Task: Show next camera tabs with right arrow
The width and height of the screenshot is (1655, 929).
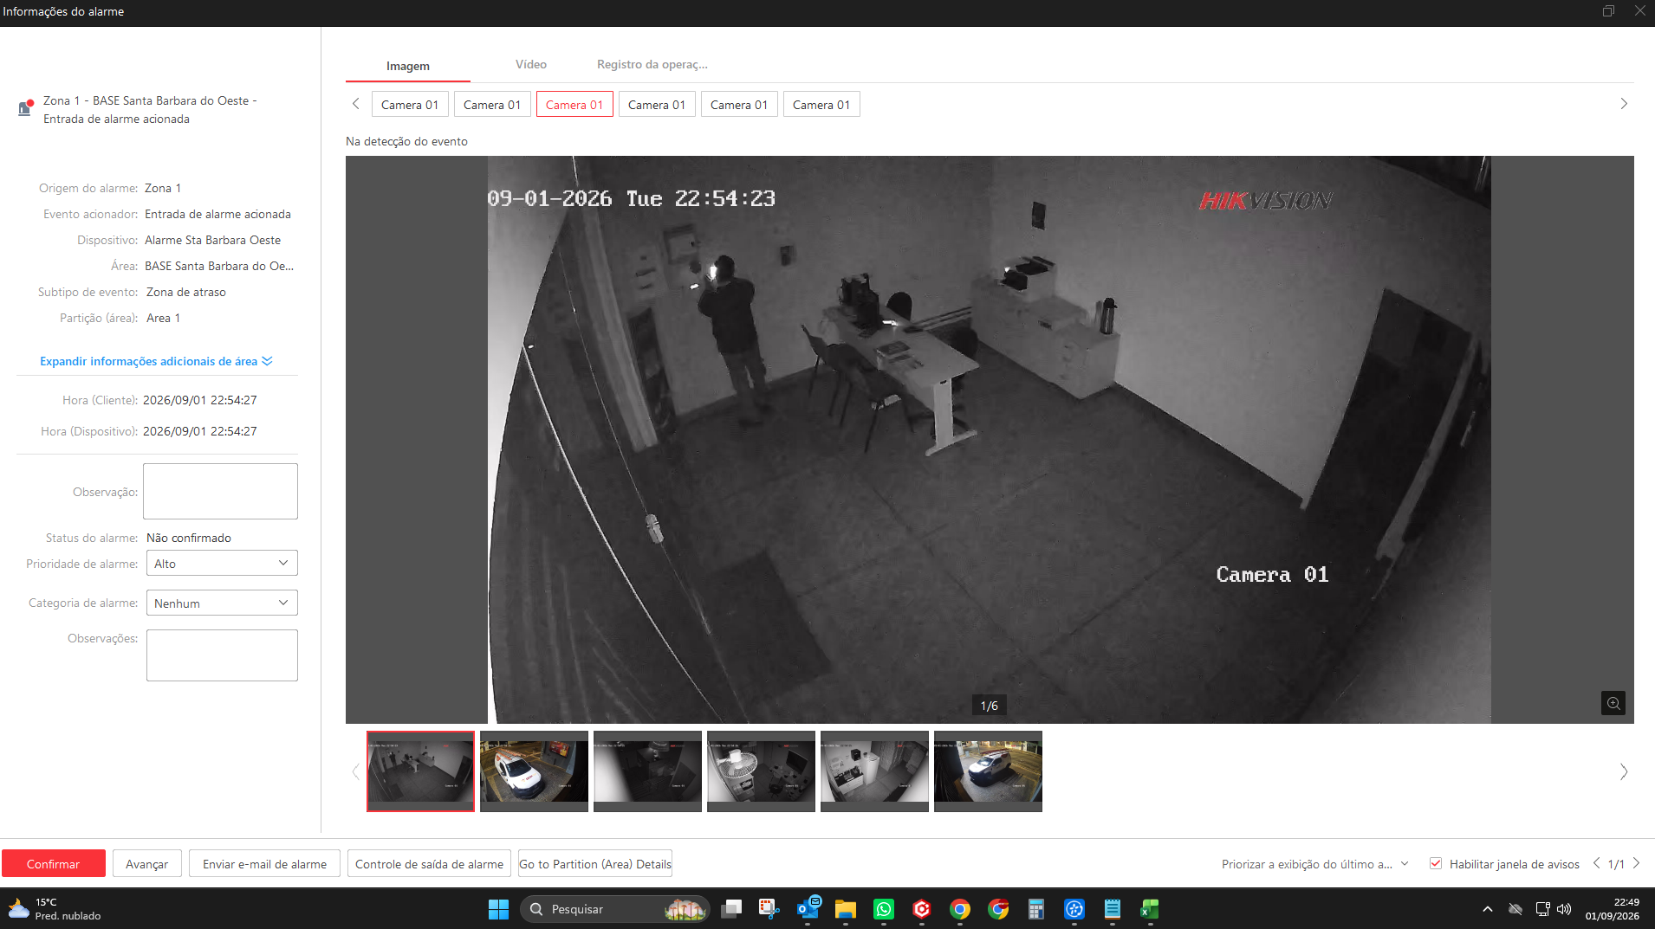Action: pyautogui.click(x=1624, y=104)
